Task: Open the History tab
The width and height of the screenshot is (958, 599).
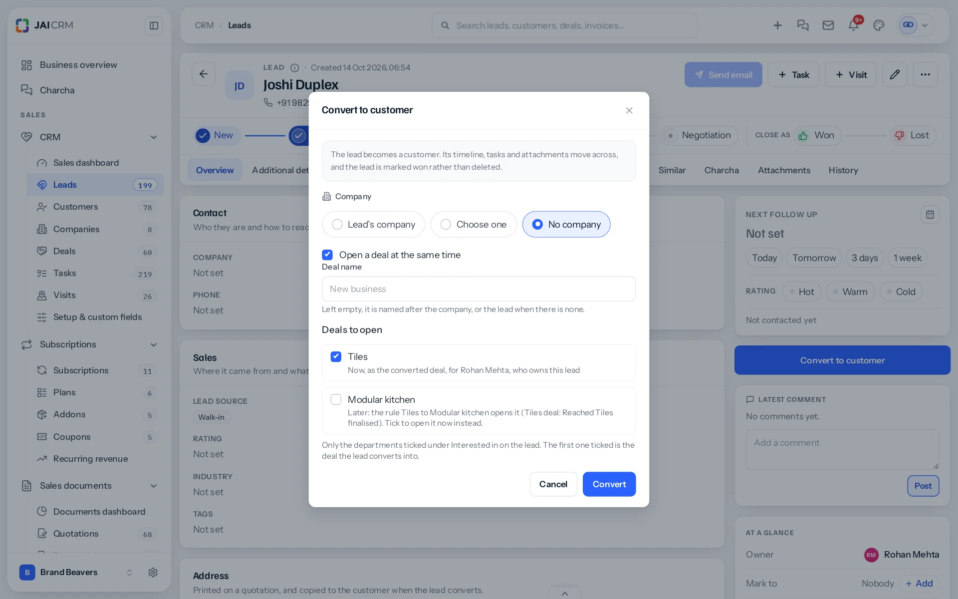Action: coord(843,170)
